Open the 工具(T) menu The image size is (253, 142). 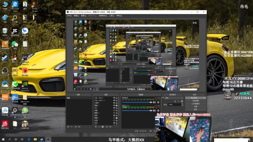[x=111, y=15]
